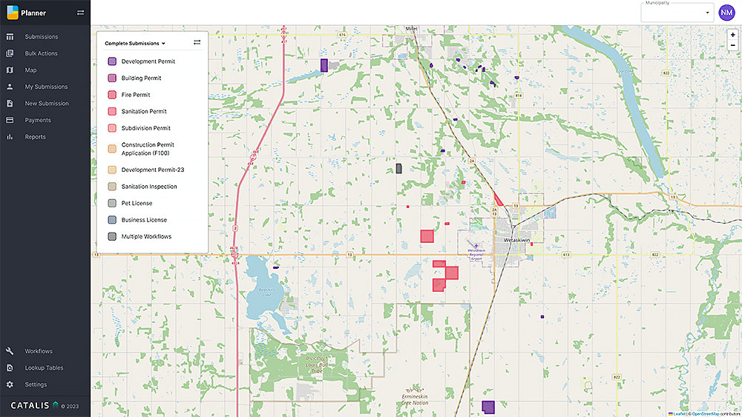Toggle the Development Permit legend swatch

point(112,61)
